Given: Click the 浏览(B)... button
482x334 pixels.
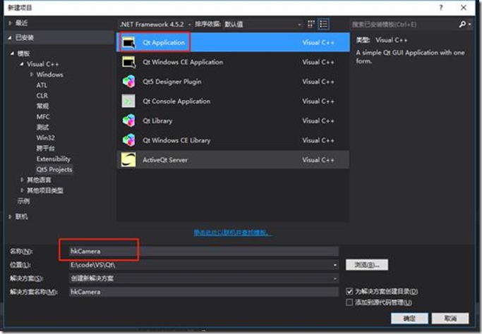Looking at the screenshot, I should coord(367,265).
